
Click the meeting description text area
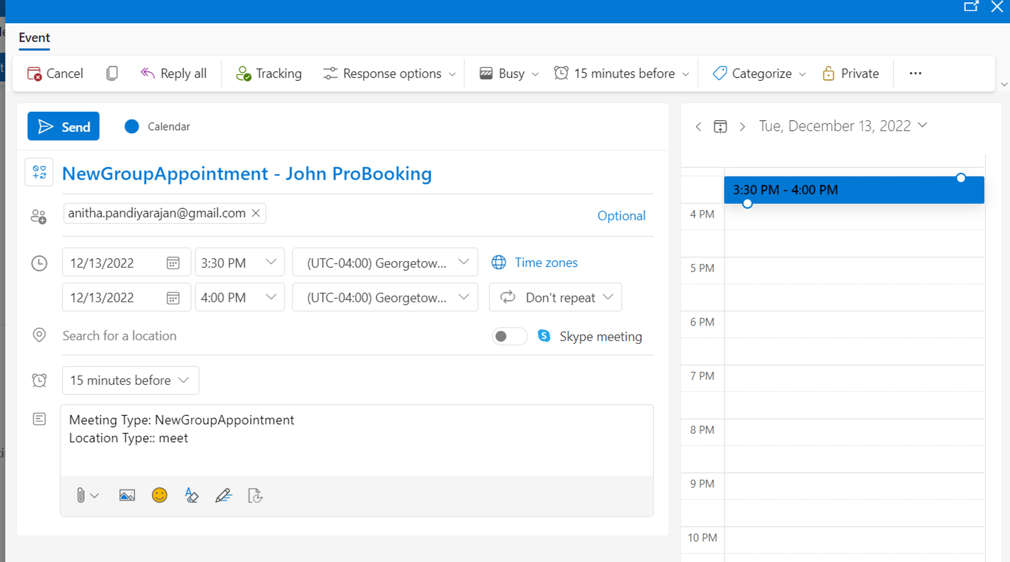click(x=357, y=440)
